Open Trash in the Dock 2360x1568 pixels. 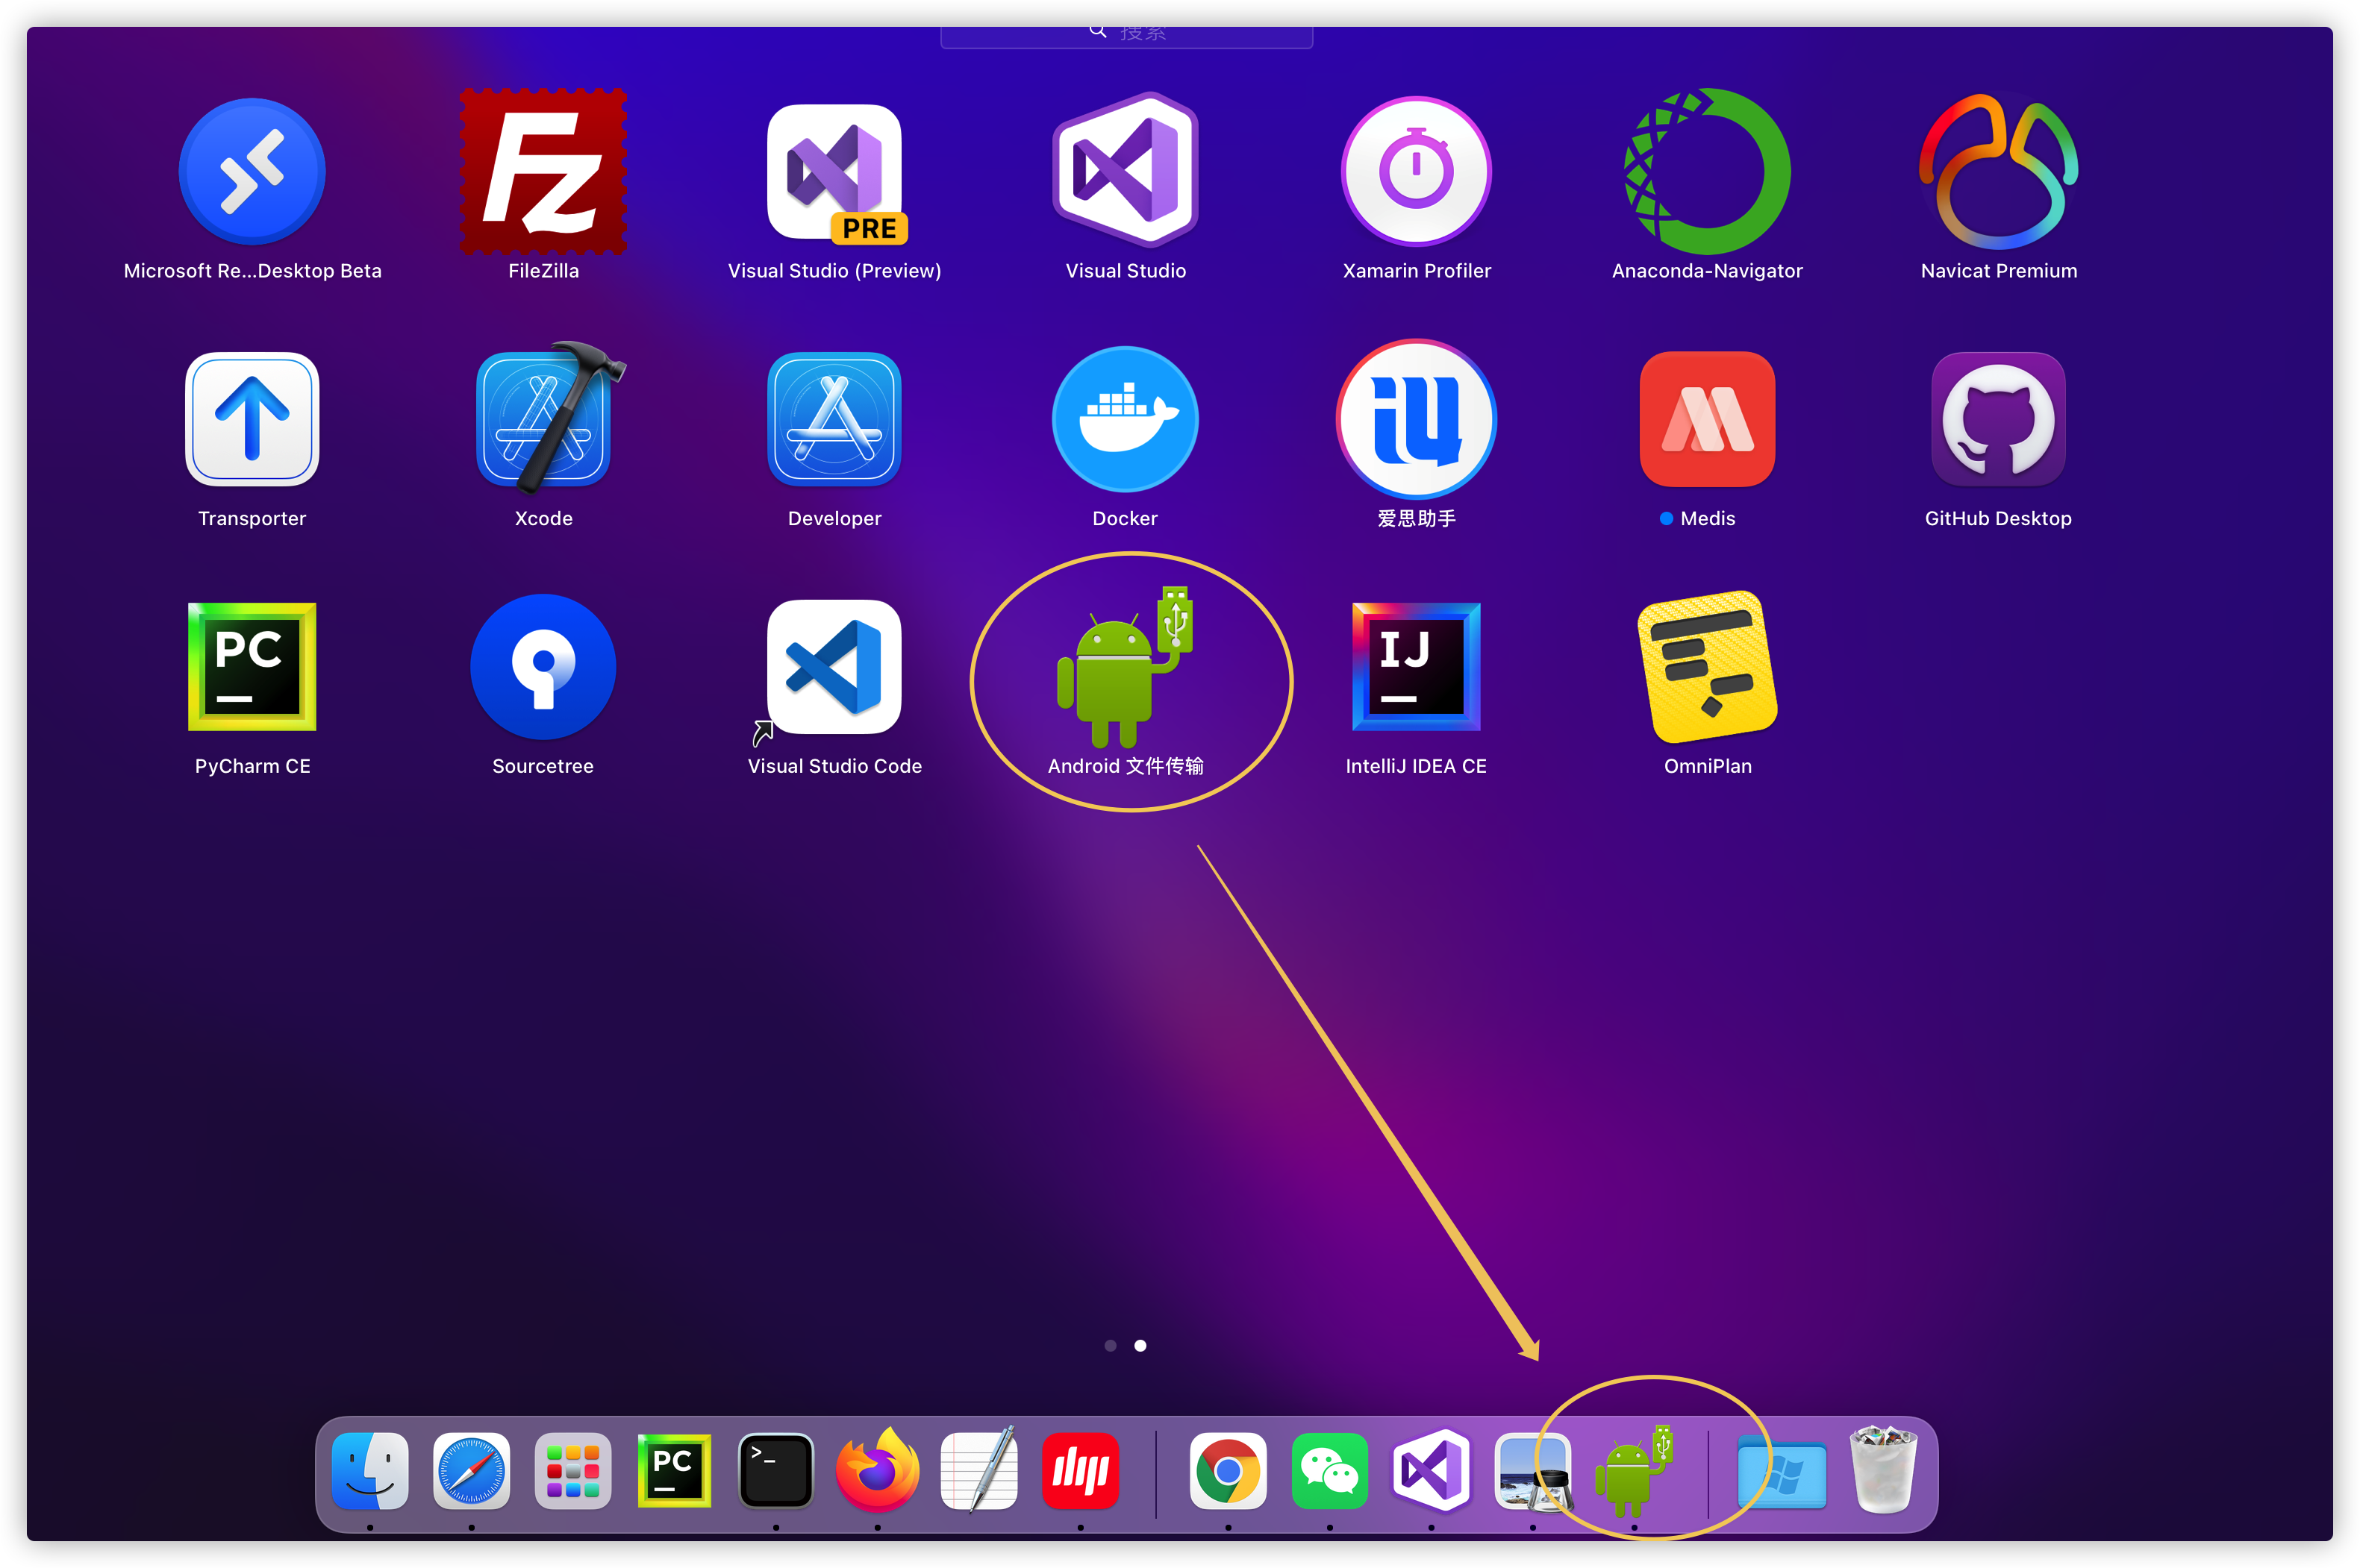pyautogui.click(x=1883, y=1471)
